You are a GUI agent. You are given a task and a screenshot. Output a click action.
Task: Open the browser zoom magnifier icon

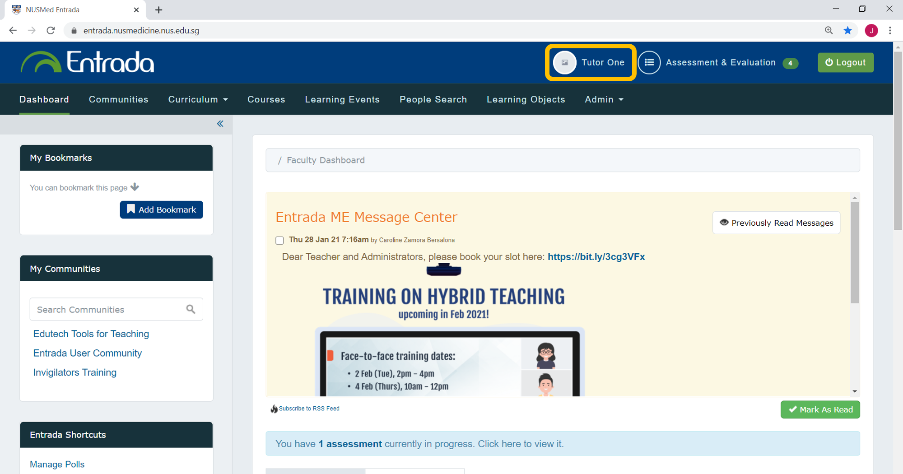coord(829,30)
